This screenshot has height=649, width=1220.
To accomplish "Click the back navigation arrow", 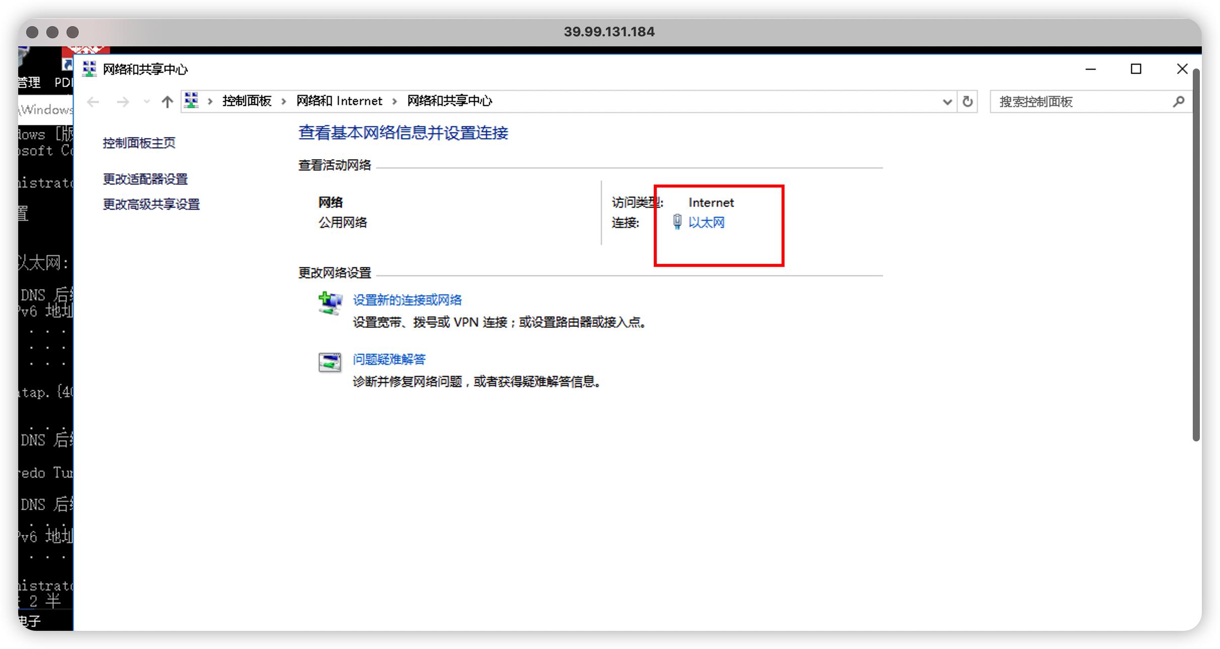I will pos(93,101).
